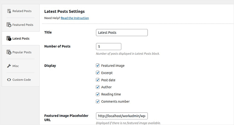Click the 'Number of posts displayed' hint text
The height and width of the screenshot is (125, 234).
tap(128, 53)
